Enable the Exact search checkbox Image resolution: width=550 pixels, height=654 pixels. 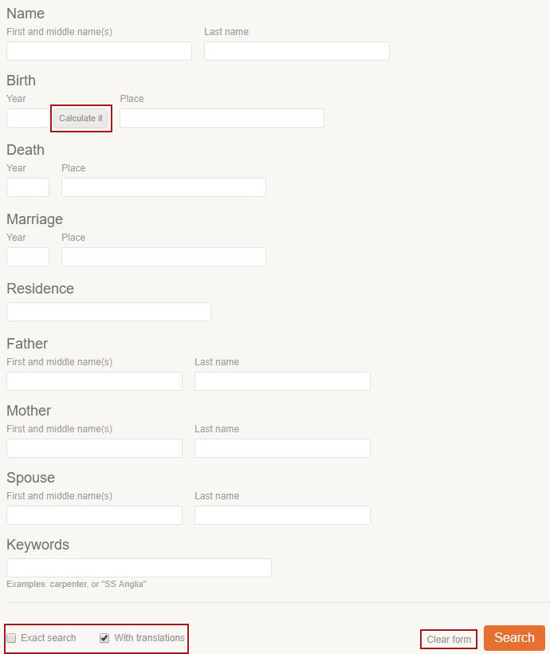coord(12,638)
